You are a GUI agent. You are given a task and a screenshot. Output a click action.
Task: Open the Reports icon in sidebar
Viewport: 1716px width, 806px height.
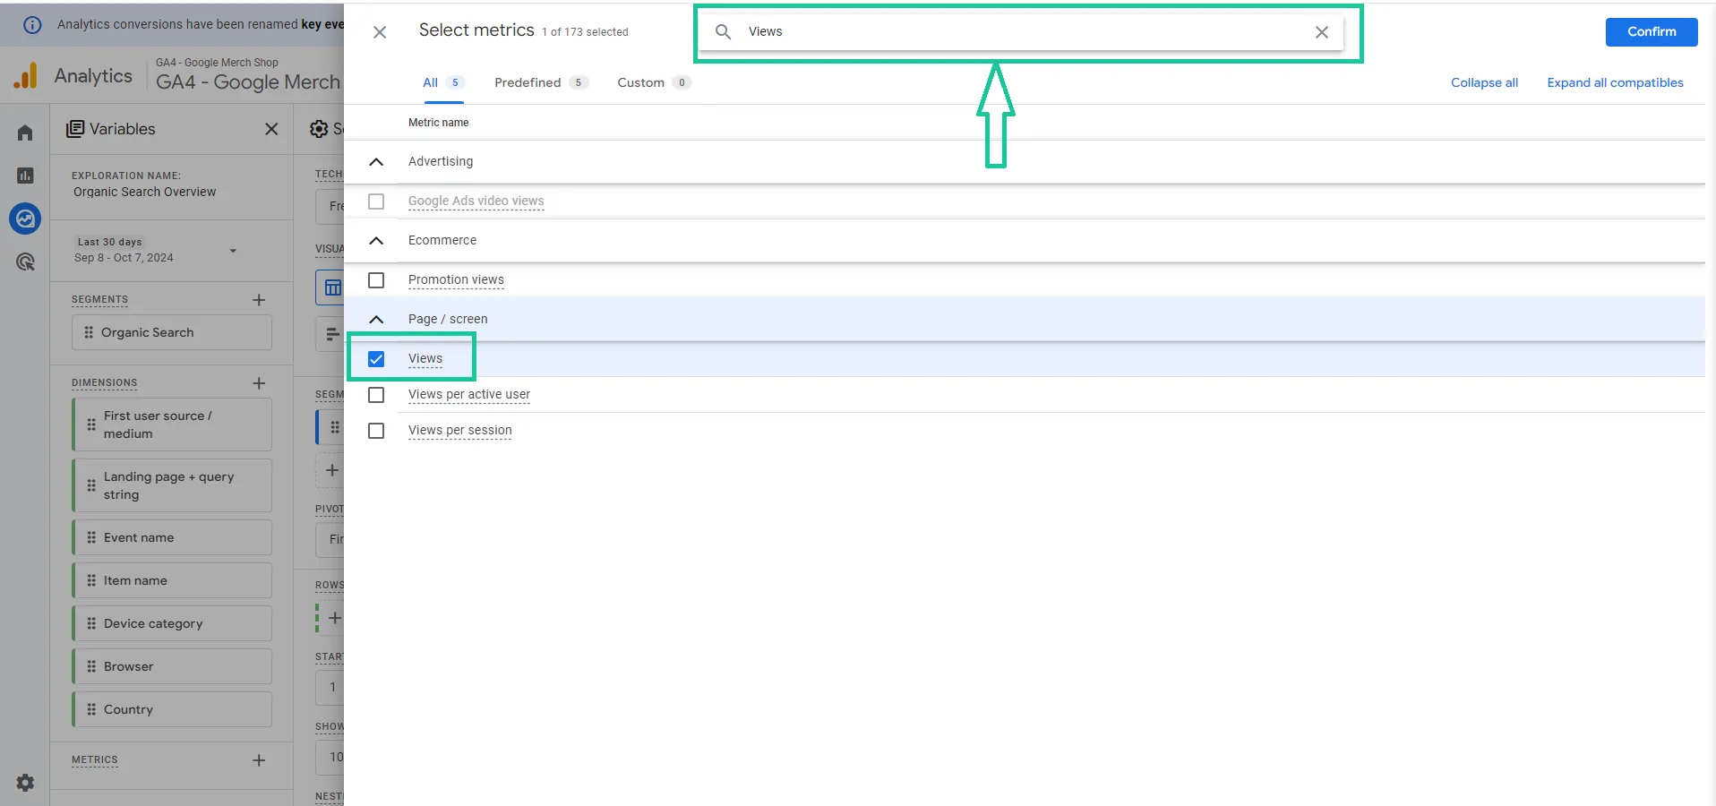[x=25, y=176]
